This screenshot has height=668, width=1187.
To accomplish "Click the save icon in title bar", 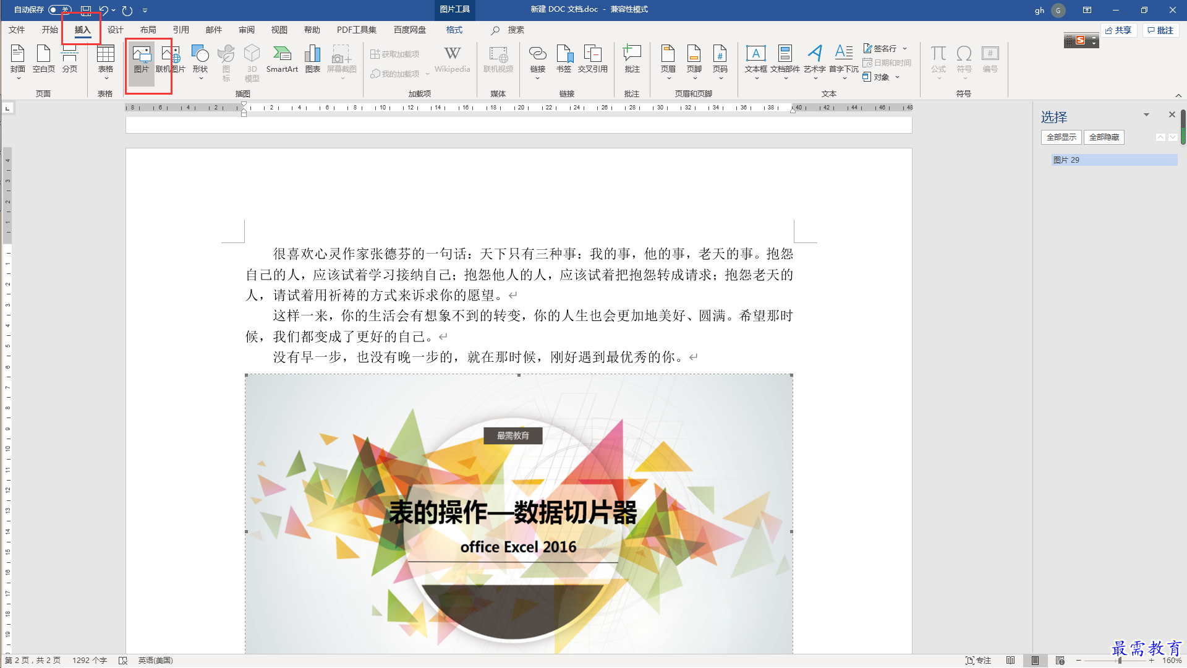I will coord(86,10).
